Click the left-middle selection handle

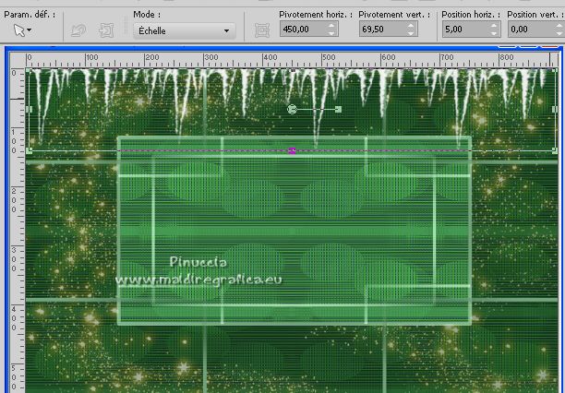(x=30, y=109)
